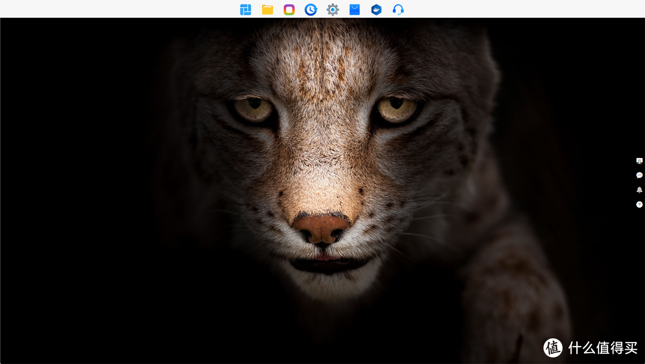645x364 pixels.
Task: Click the lynx's forehead stripes on wallpaper
Action: click(322, 66)
